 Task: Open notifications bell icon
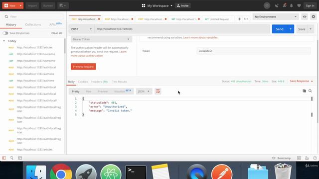click(291, 5)
